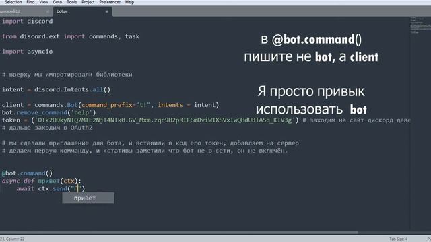
Task: Click the @bot.command() decorator line
Action: (27, 173)
